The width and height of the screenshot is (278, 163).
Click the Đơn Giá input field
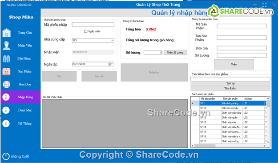(242, 48)
